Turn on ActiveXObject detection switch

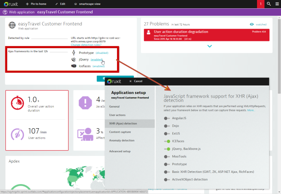(167, 180)
